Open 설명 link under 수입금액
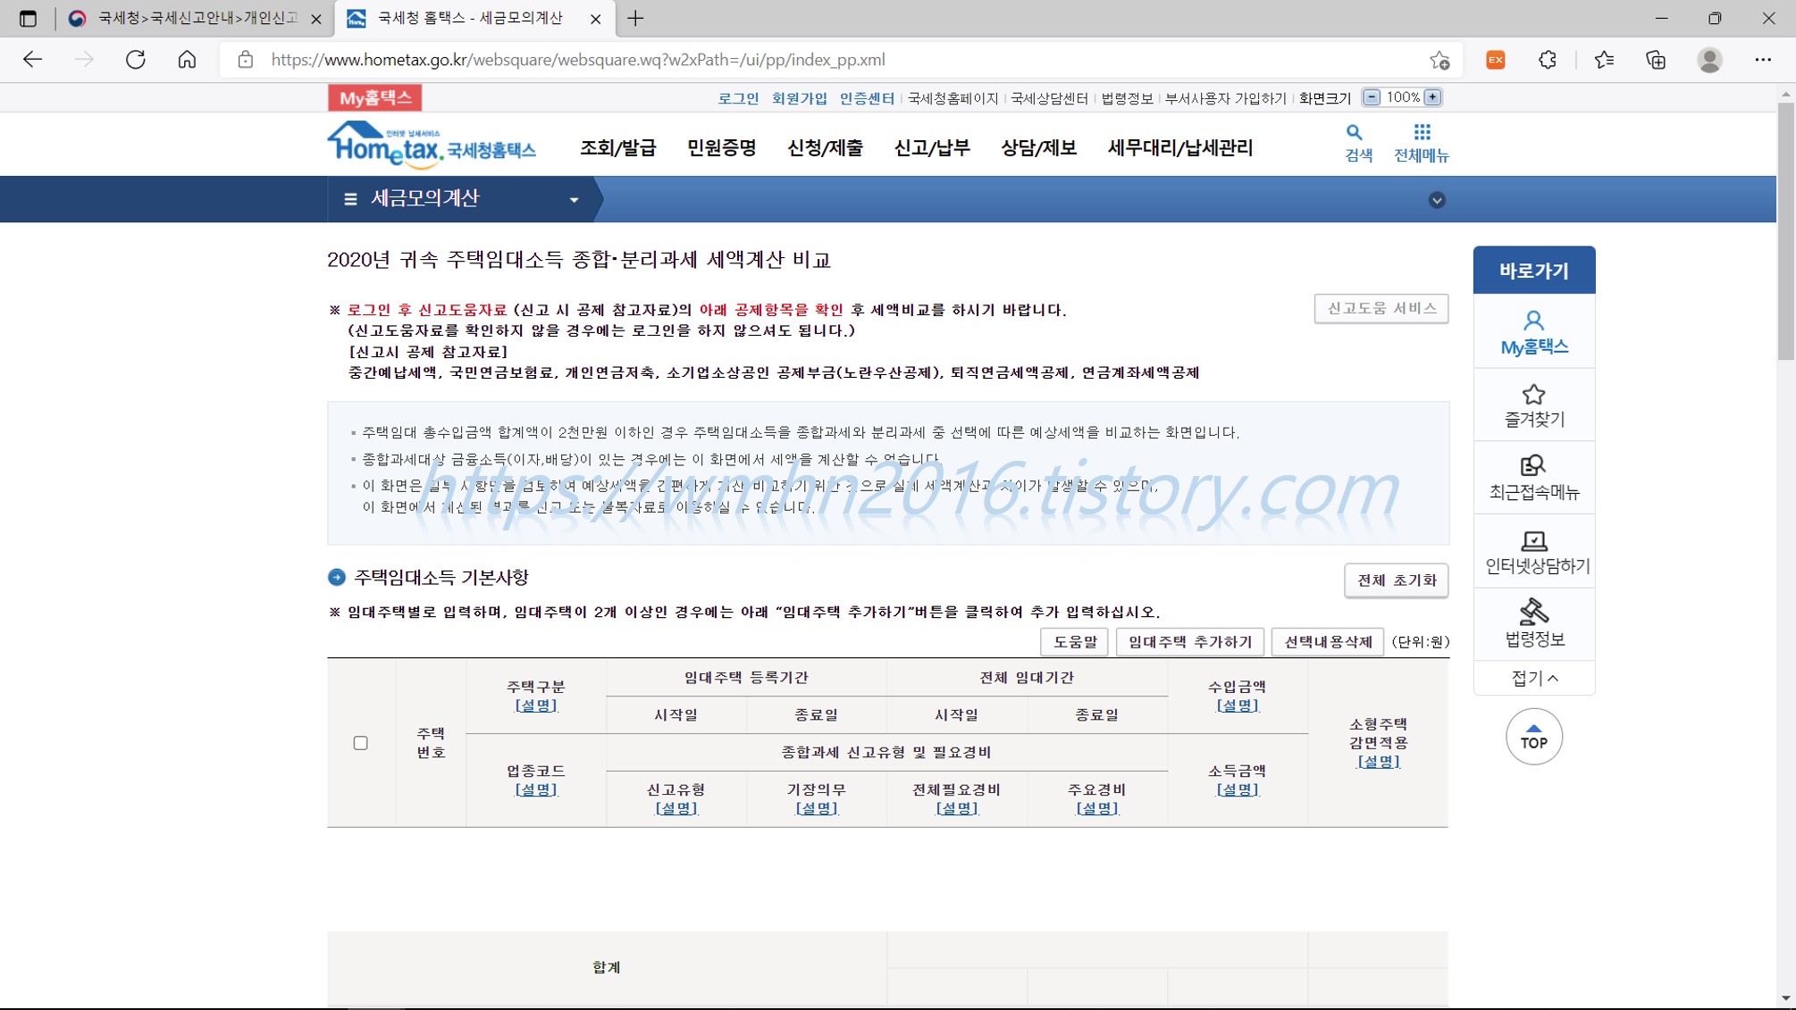This screenshot has height=1010, width=1796. click(x=1238, y=705)
